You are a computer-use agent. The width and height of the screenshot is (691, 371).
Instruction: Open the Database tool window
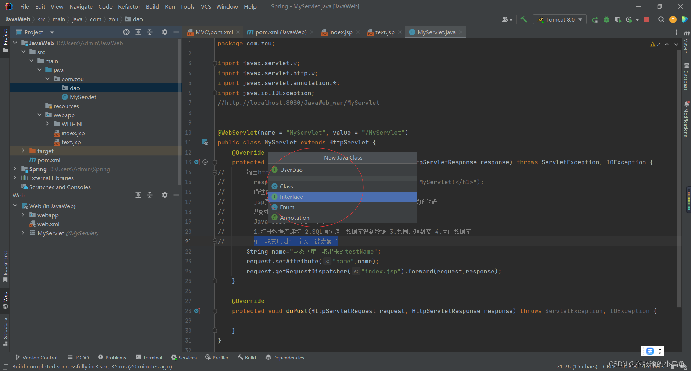[x=686, y=76]
